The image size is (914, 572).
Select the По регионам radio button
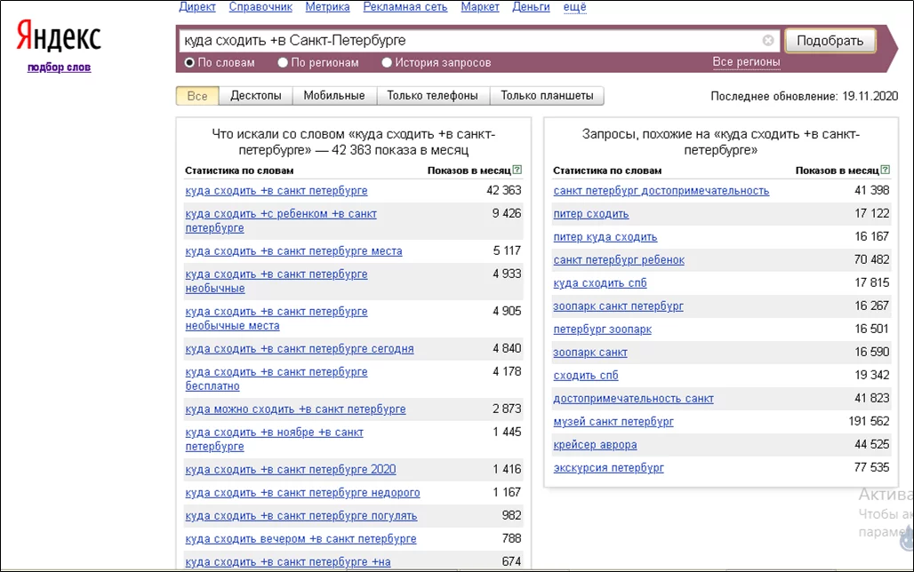coord(283,62)
